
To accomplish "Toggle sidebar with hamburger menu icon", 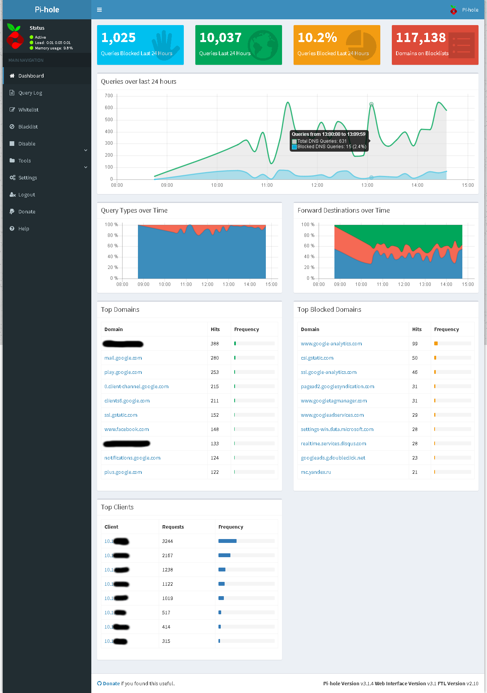I will click(99, 10).
